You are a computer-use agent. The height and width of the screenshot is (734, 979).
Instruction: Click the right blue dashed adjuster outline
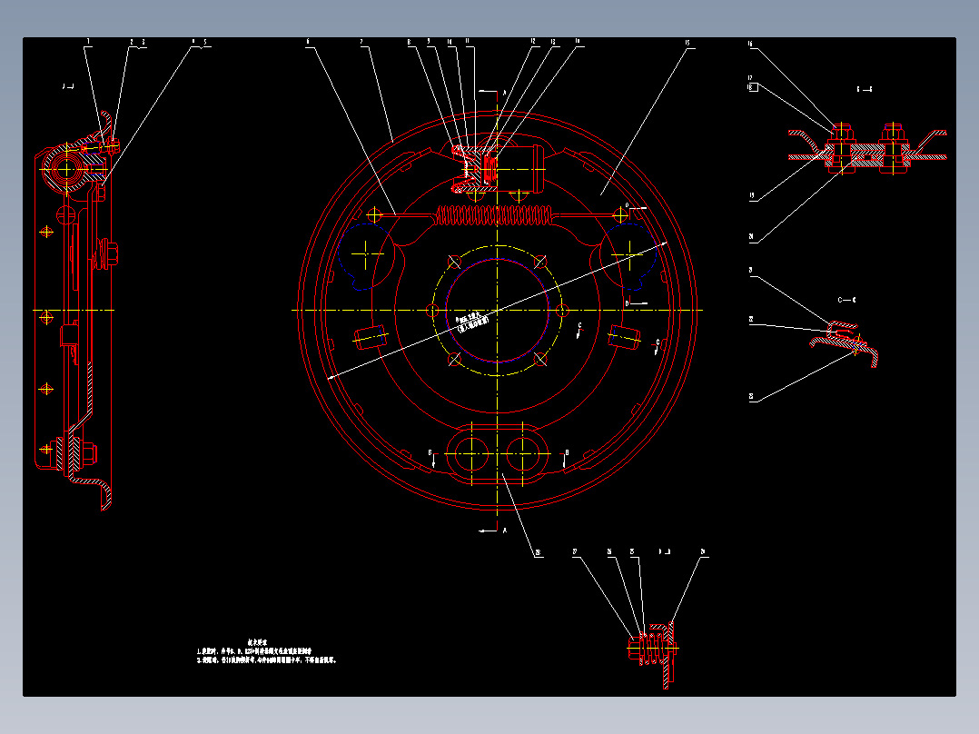click(628, 256)
